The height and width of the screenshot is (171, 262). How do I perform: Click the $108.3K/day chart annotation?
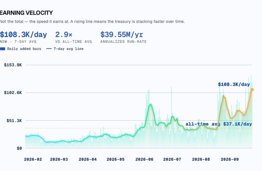pyautogui.click(x=234, y=84)
